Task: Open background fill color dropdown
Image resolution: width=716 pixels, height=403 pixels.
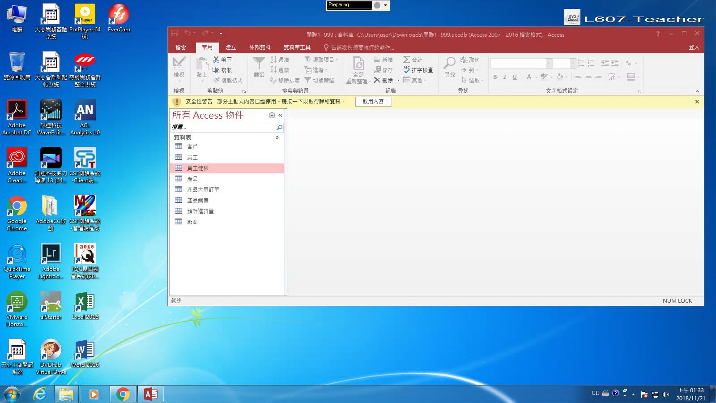Action: coord(566,77)
